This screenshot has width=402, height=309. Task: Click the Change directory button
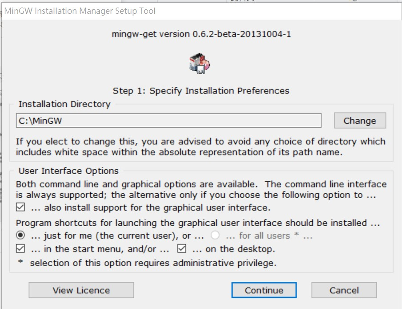coord(360,120)
